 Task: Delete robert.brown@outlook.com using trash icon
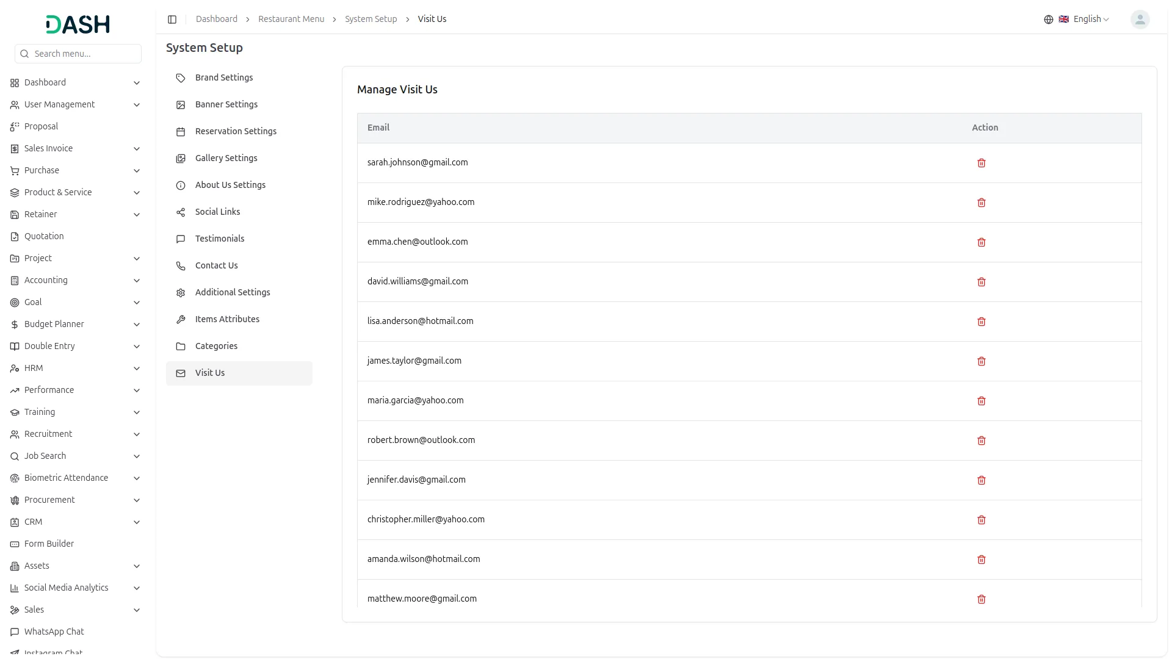coord(981,441)
